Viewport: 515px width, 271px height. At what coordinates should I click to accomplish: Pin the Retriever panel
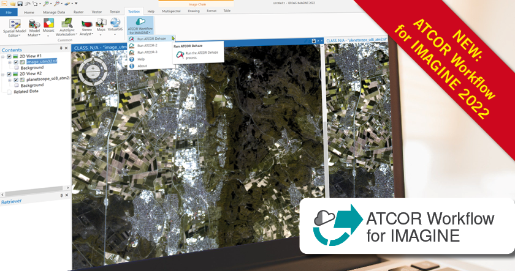tap(61, 195)
